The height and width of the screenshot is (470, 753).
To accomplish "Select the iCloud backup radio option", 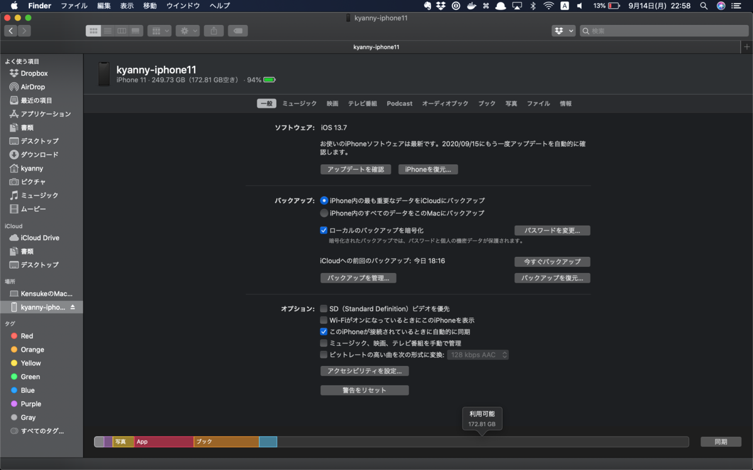I will (x=324, y=201).
